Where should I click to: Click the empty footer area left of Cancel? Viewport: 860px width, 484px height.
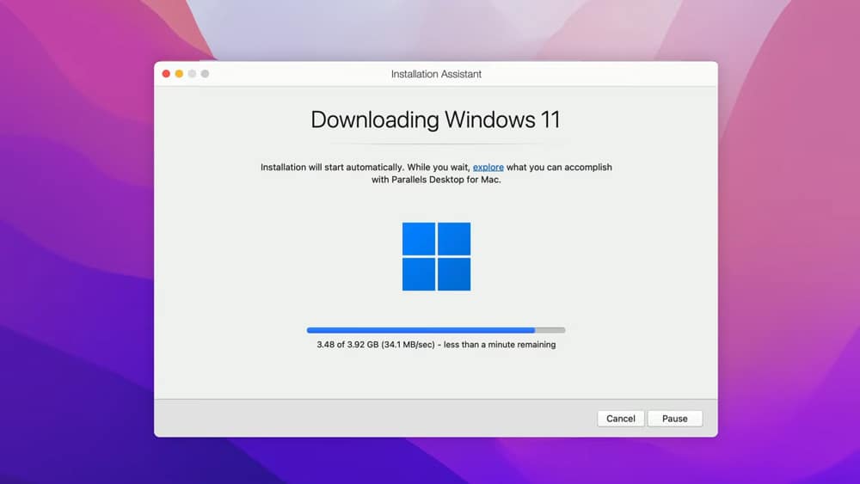pos(370,419)
